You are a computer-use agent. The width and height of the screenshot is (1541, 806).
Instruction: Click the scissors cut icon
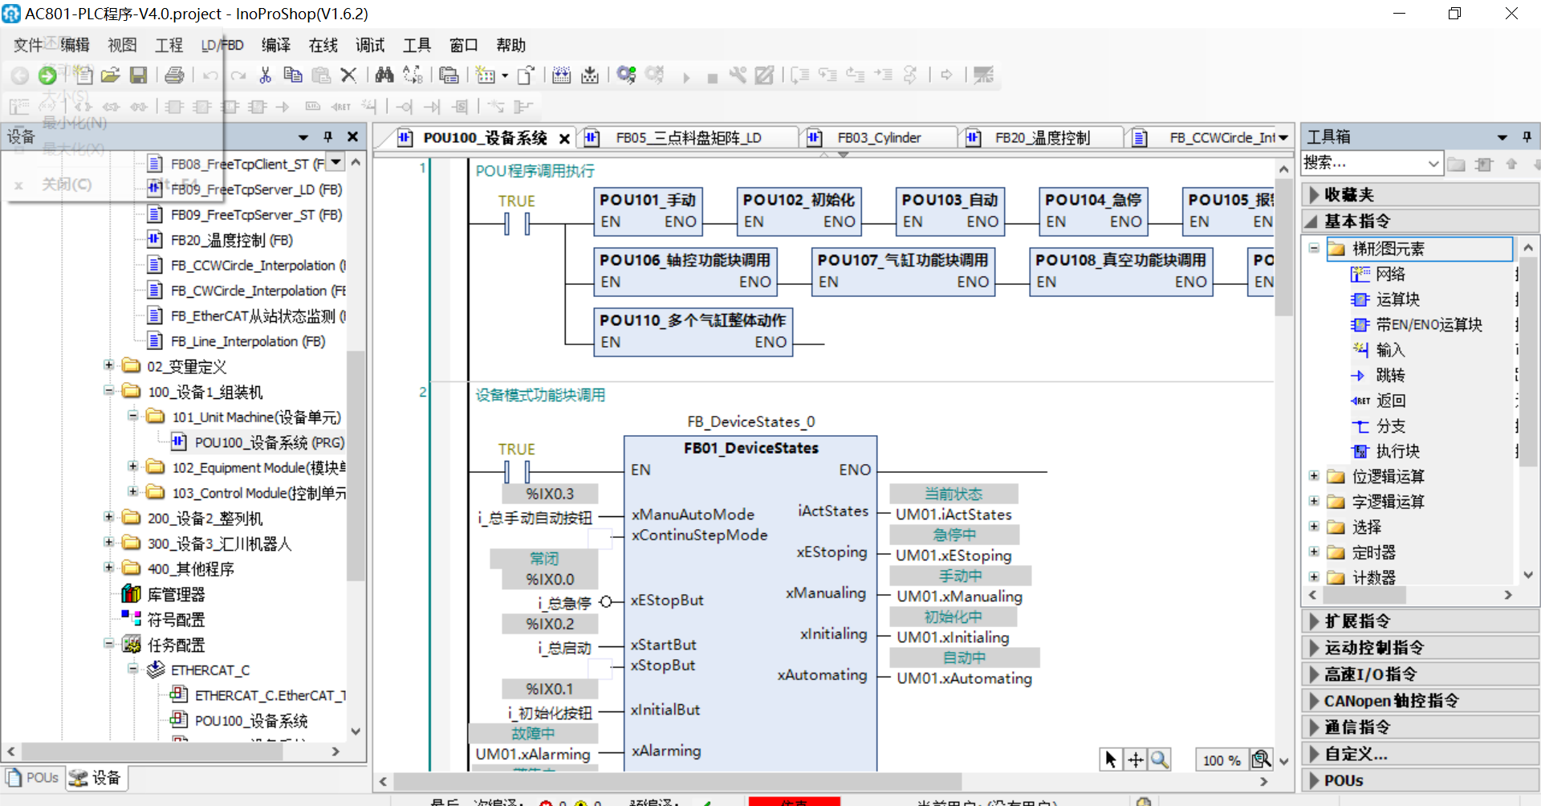coord(266,75)
